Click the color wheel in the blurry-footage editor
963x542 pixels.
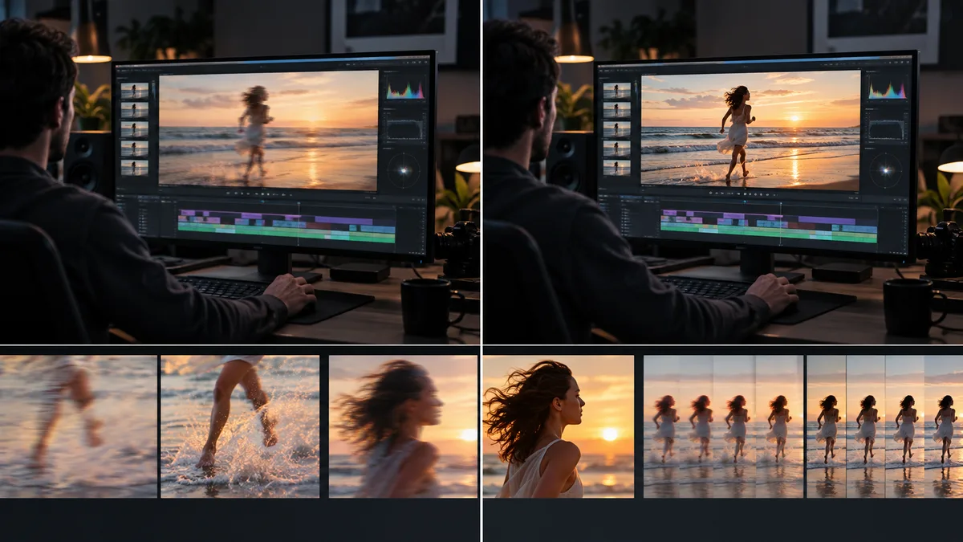click(405, 169)
